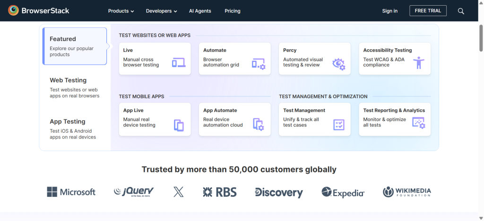Screen dimensions: 484x221
Task: Click the "Manual real device testing" text
Action: pyautogui.click(x=139, y=122)
